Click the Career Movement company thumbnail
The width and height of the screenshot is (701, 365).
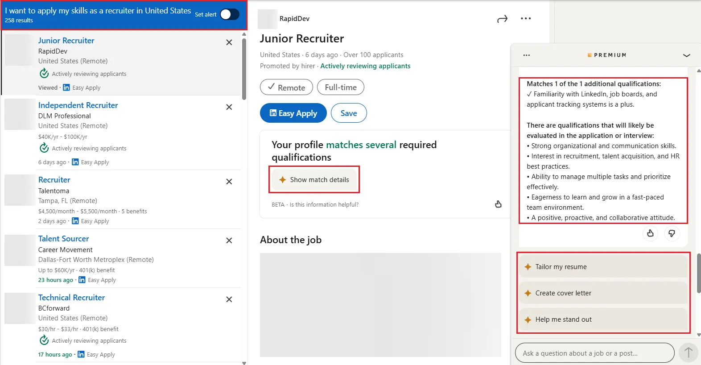20,250
